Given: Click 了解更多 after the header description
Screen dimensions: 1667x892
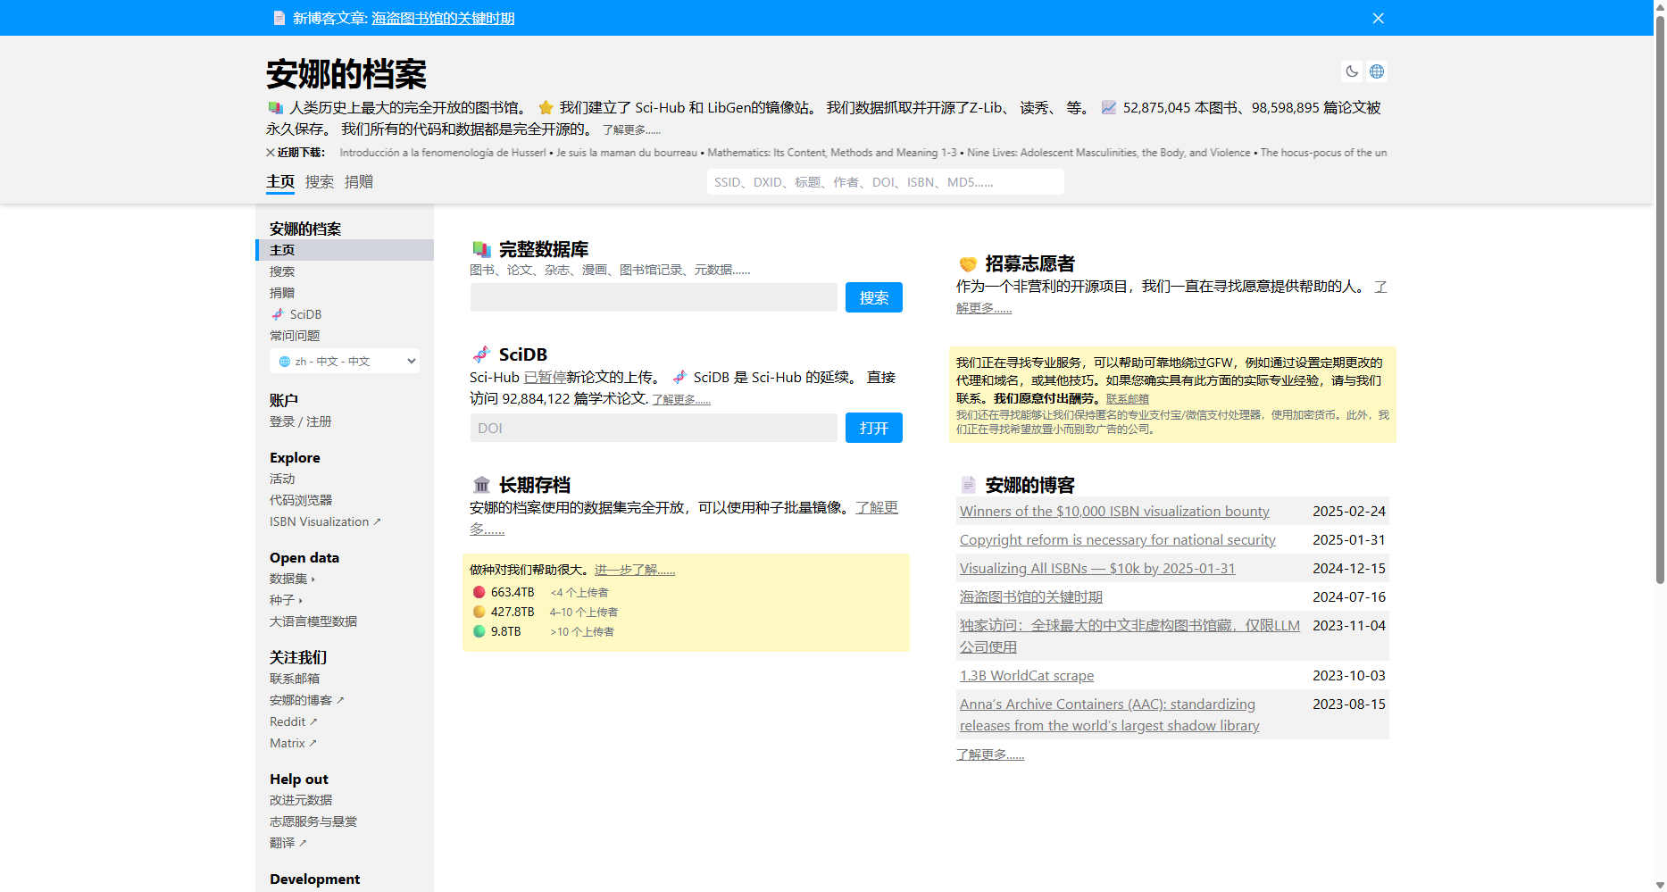Looking at the screenshot, I should point(631,129).
